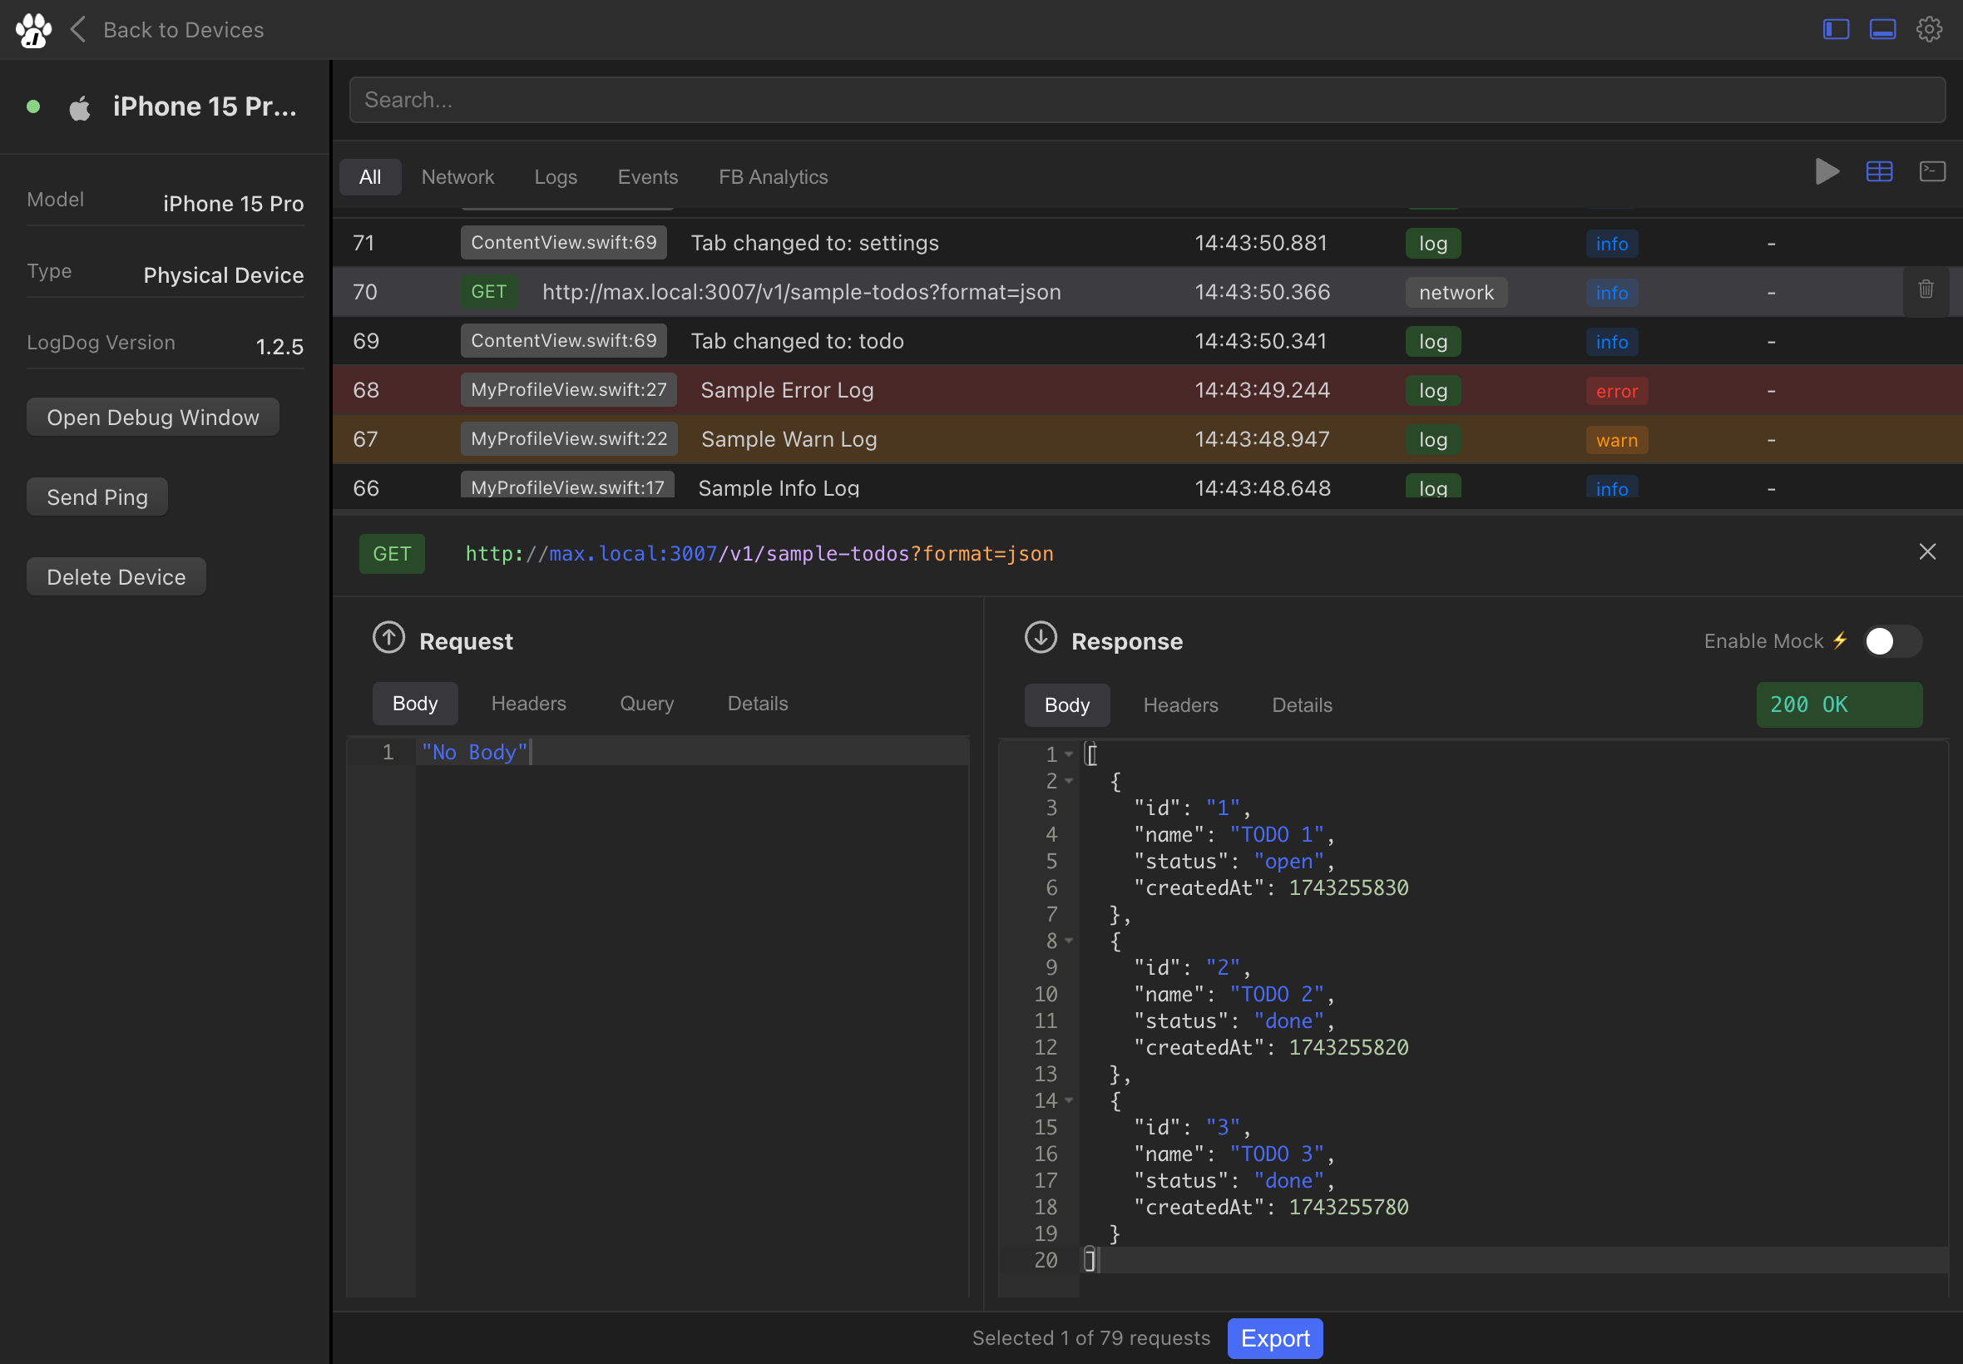Click the Enable Mock lightning bolt icon
The width and height of the screenshot is (1963, 1364).
point(1840,640)
